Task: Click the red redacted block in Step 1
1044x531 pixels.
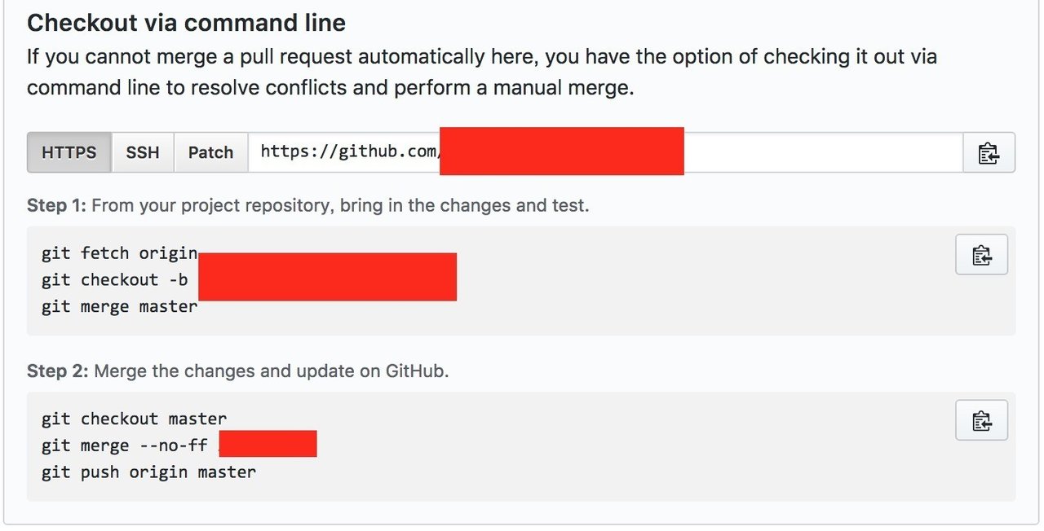Action: point(327,277)
